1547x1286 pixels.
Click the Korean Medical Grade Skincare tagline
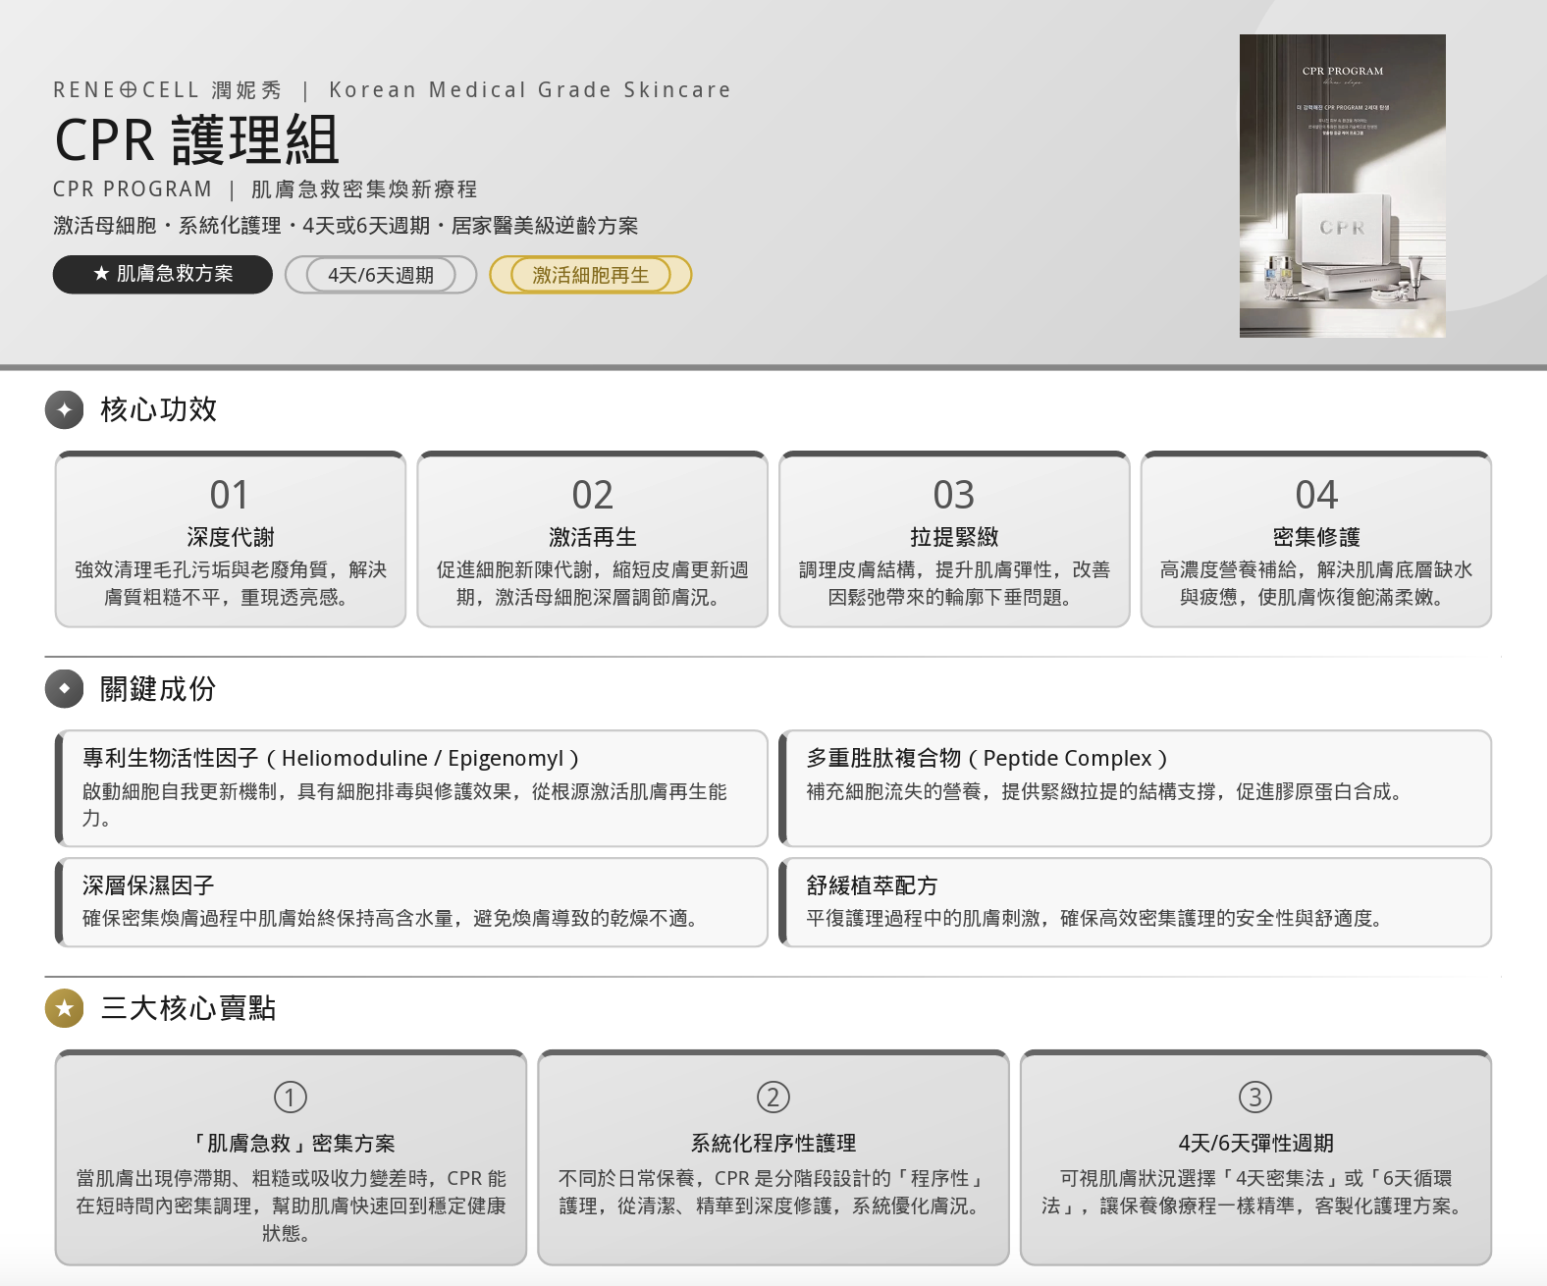tap(530, 90)
